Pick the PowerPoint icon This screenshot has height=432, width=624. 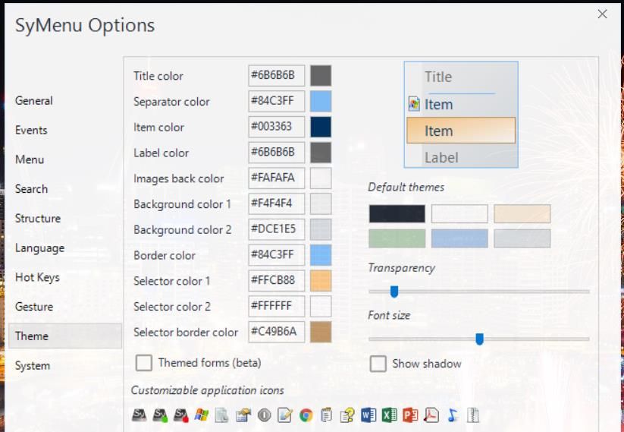(410, 415)
